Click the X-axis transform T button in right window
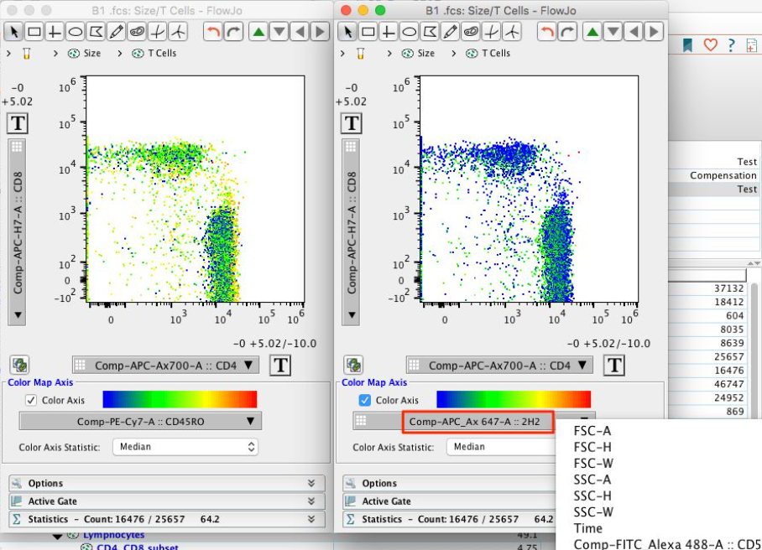Screen dimensions: 762x550 [x=614, y=365]
